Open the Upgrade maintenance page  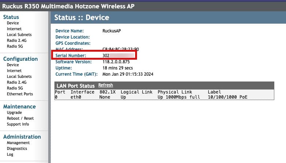[14, 113]
